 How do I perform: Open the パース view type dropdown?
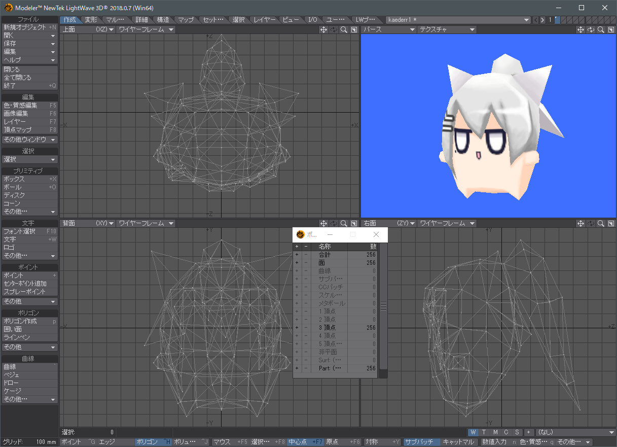coord(388,29)
